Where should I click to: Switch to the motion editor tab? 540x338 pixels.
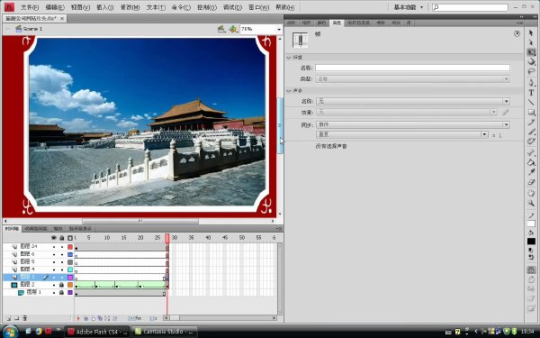point(36,229)
